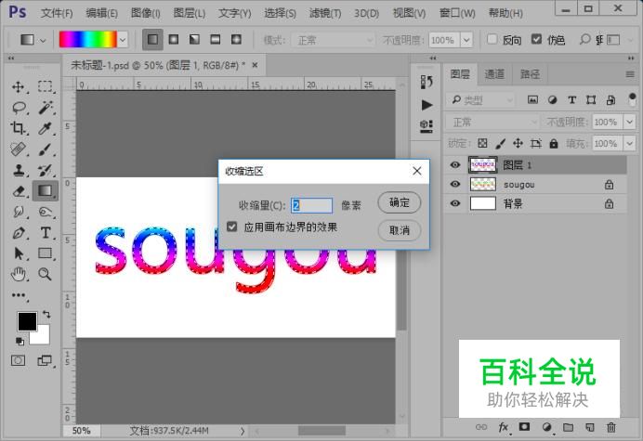Toggle the 应用画布边界的效果 checkbox

coord(232,227)
